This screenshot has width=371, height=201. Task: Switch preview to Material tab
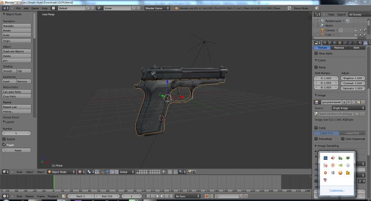click(339, 48)
